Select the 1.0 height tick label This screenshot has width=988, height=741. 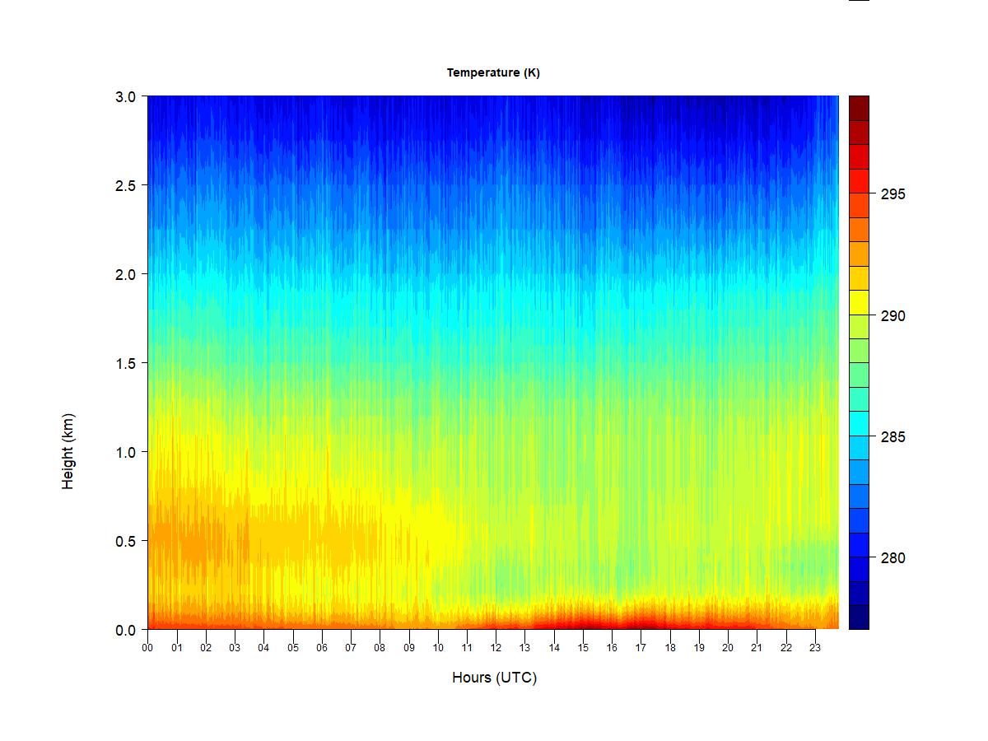125,452
